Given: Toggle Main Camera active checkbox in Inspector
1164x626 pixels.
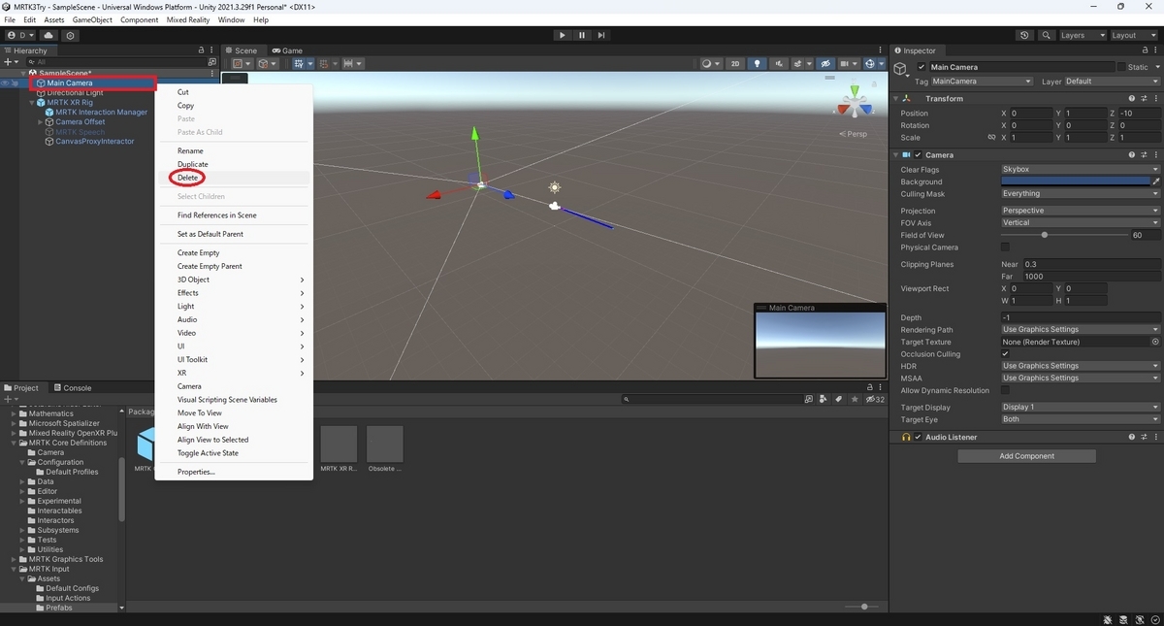Looking at the screenshot, I should coord(921,67).
